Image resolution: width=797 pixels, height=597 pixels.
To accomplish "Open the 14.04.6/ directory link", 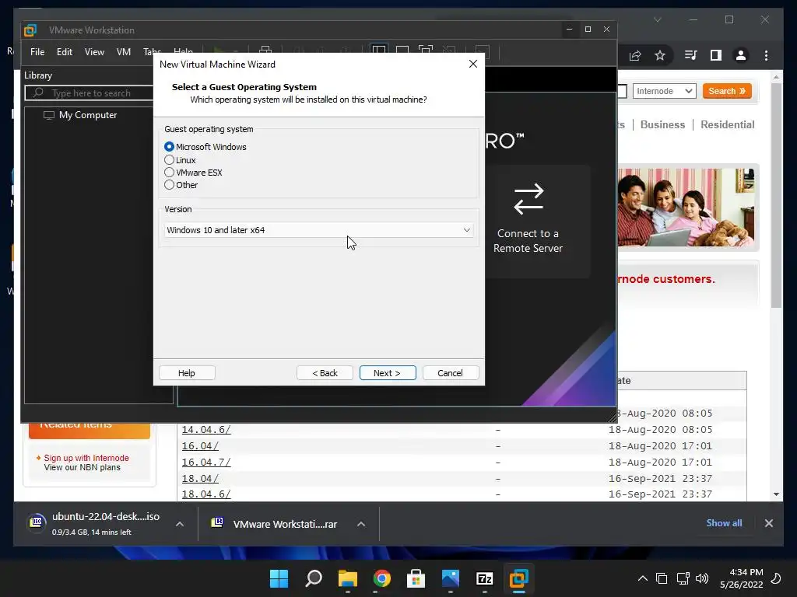I will pos(205,429).
